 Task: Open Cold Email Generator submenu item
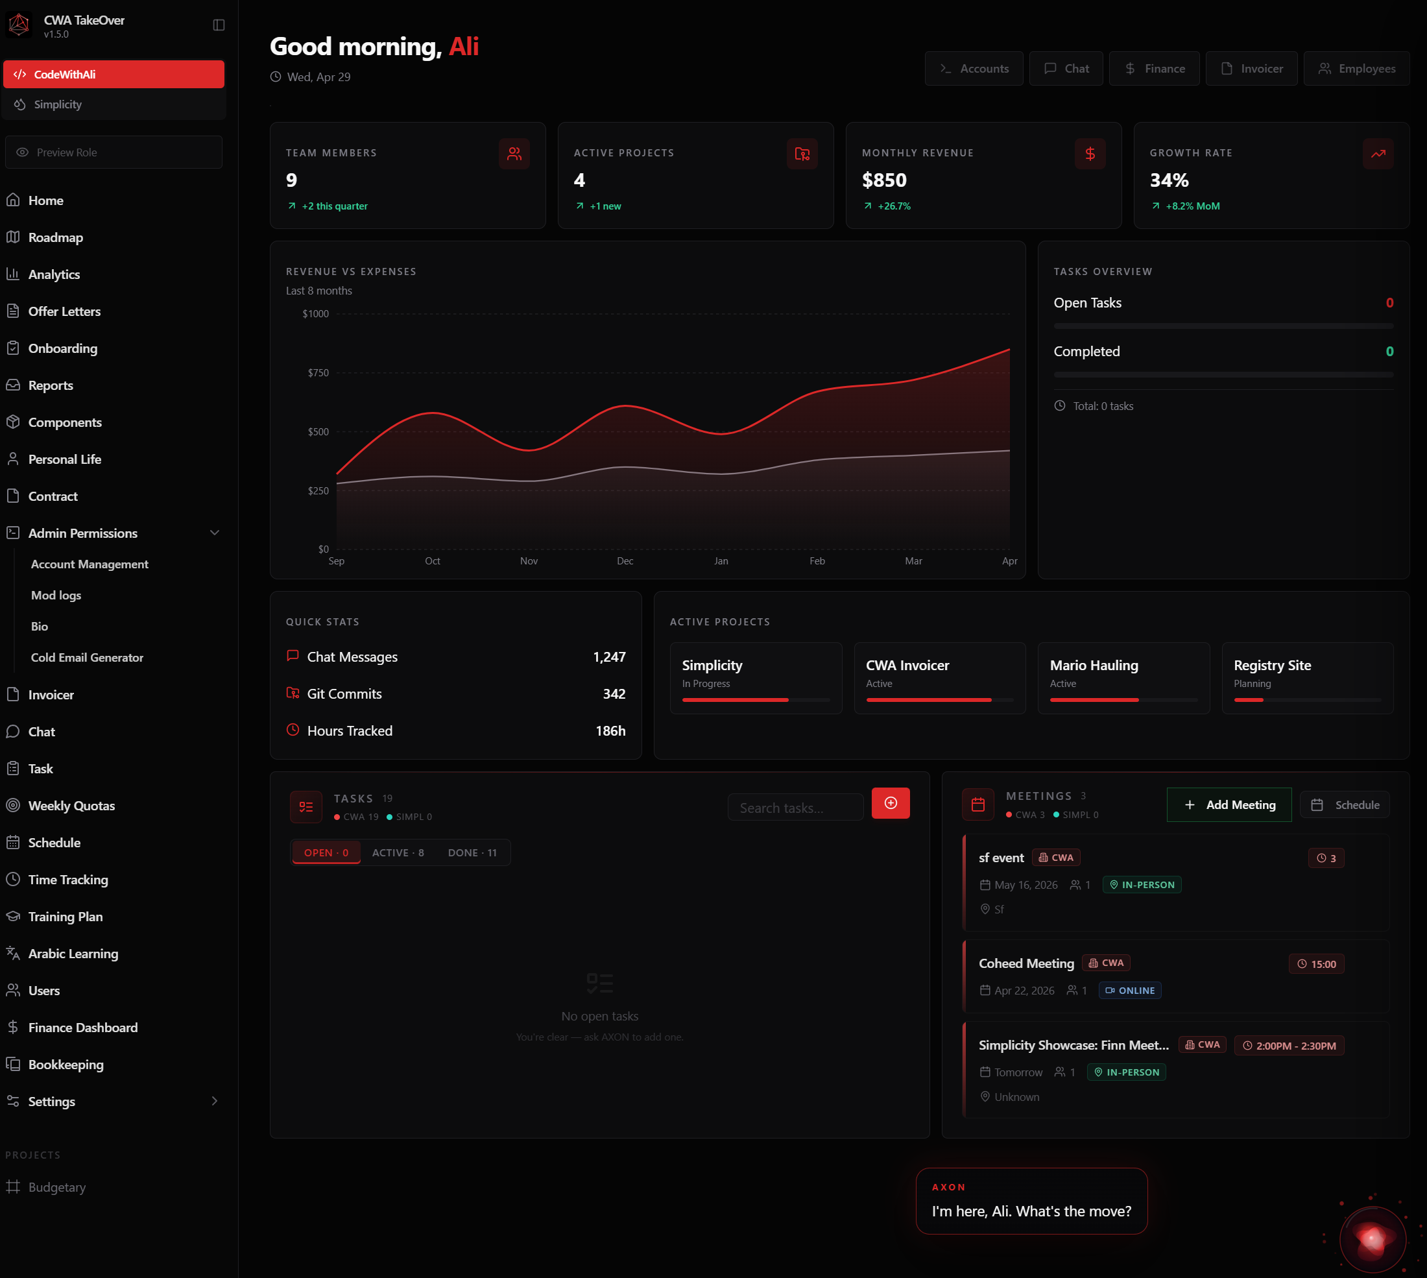(87, 657)
